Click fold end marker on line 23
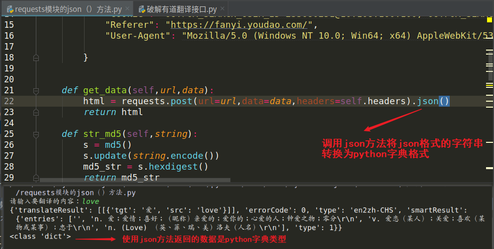The image size is (494, 249). 36,113
